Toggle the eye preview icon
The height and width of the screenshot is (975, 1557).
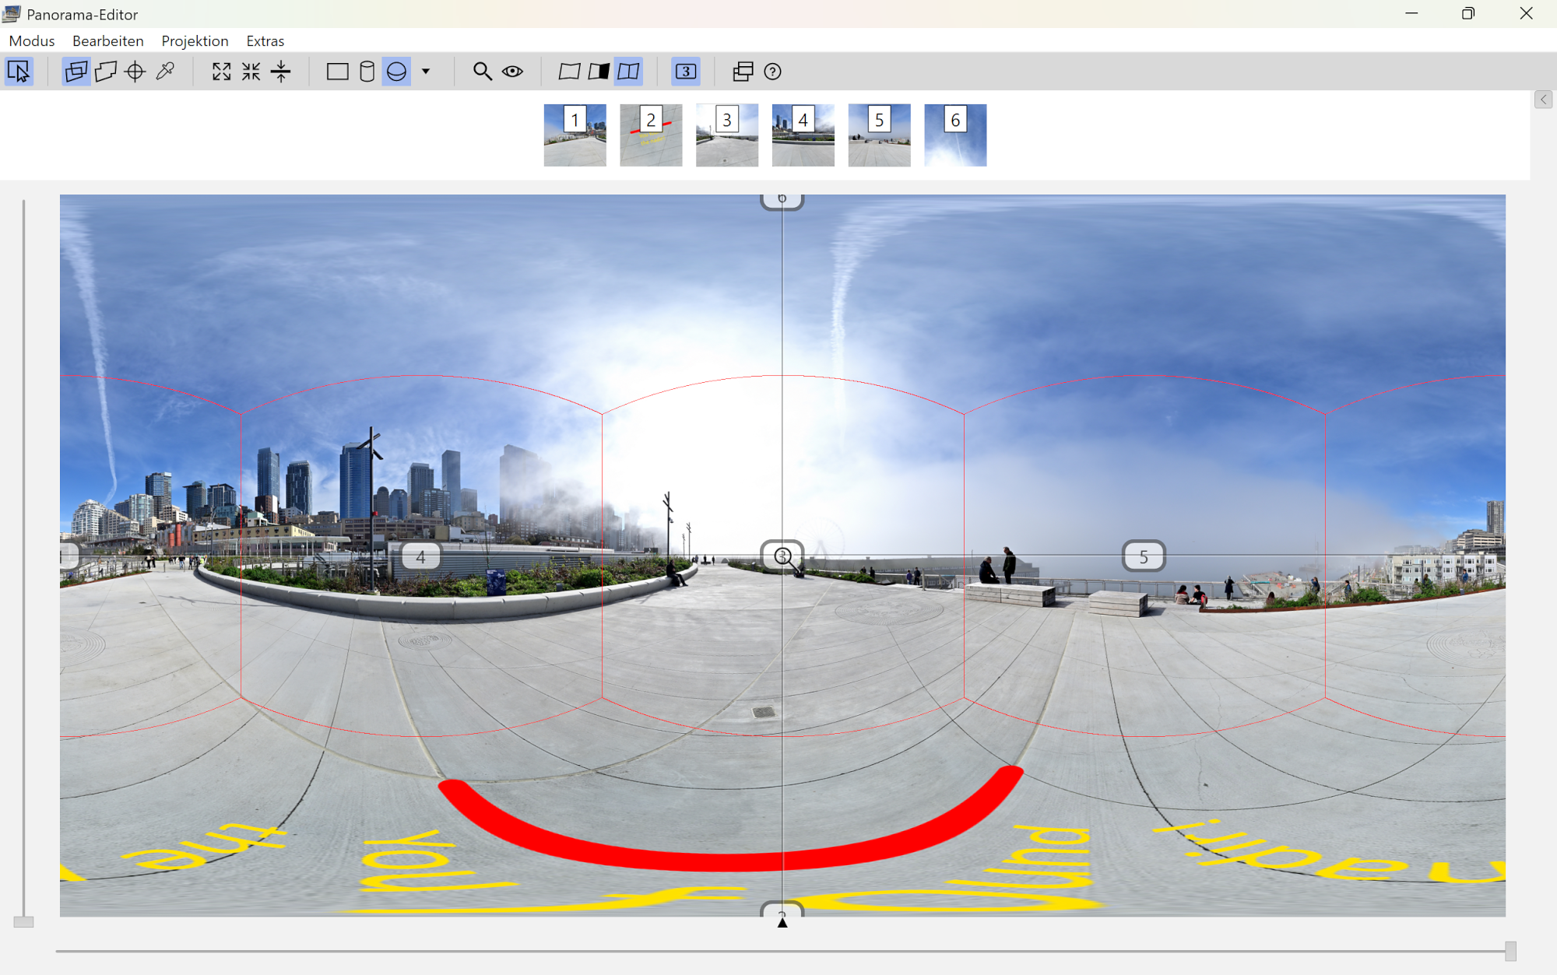pyautogui.click(x=512, y=72)
